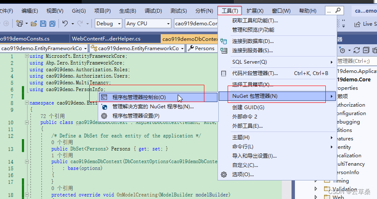377x199 pixels.
Task: Select Manage Preview Features (管理和预览功能)
Action: [277, 30]
